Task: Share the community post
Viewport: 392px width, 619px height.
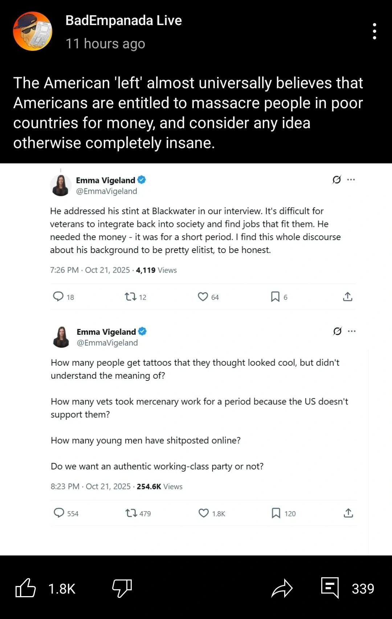Action: pyautogui.click(x=282, y=588)
